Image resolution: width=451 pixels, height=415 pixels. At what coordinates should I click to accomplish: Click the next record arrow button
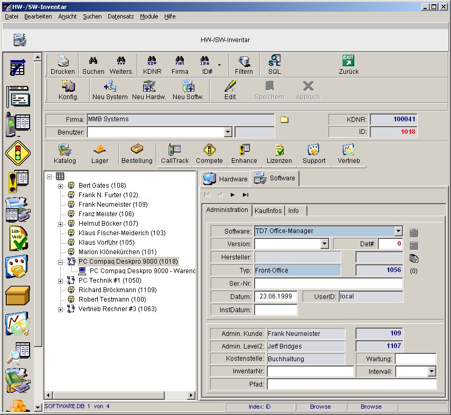click(x=232, y=195)
